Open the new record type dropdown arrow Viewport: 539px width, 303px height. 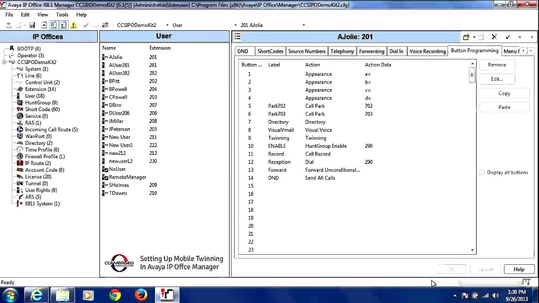[474, 37]
